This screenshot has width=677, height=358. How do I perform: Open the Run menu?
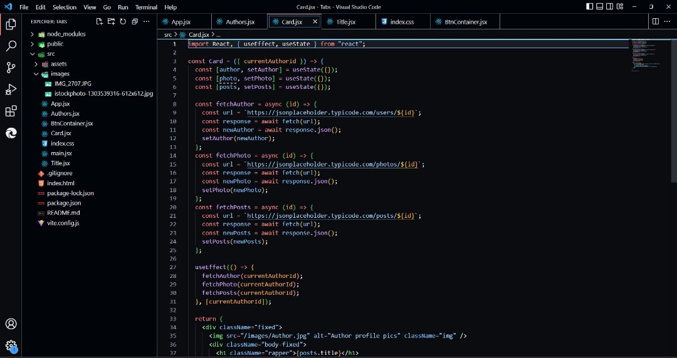point(123,8)
